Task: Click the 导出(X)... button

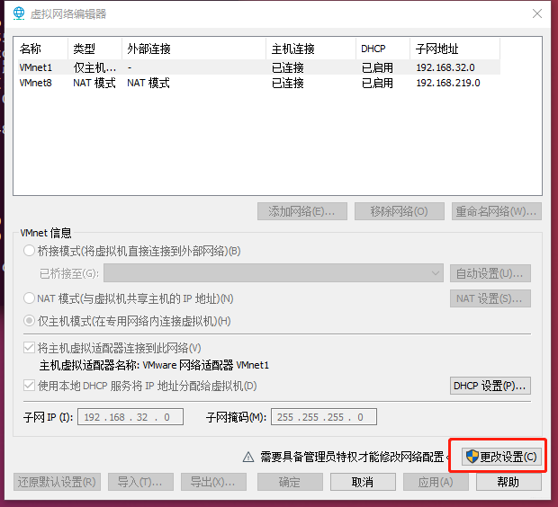Action: 213,482
